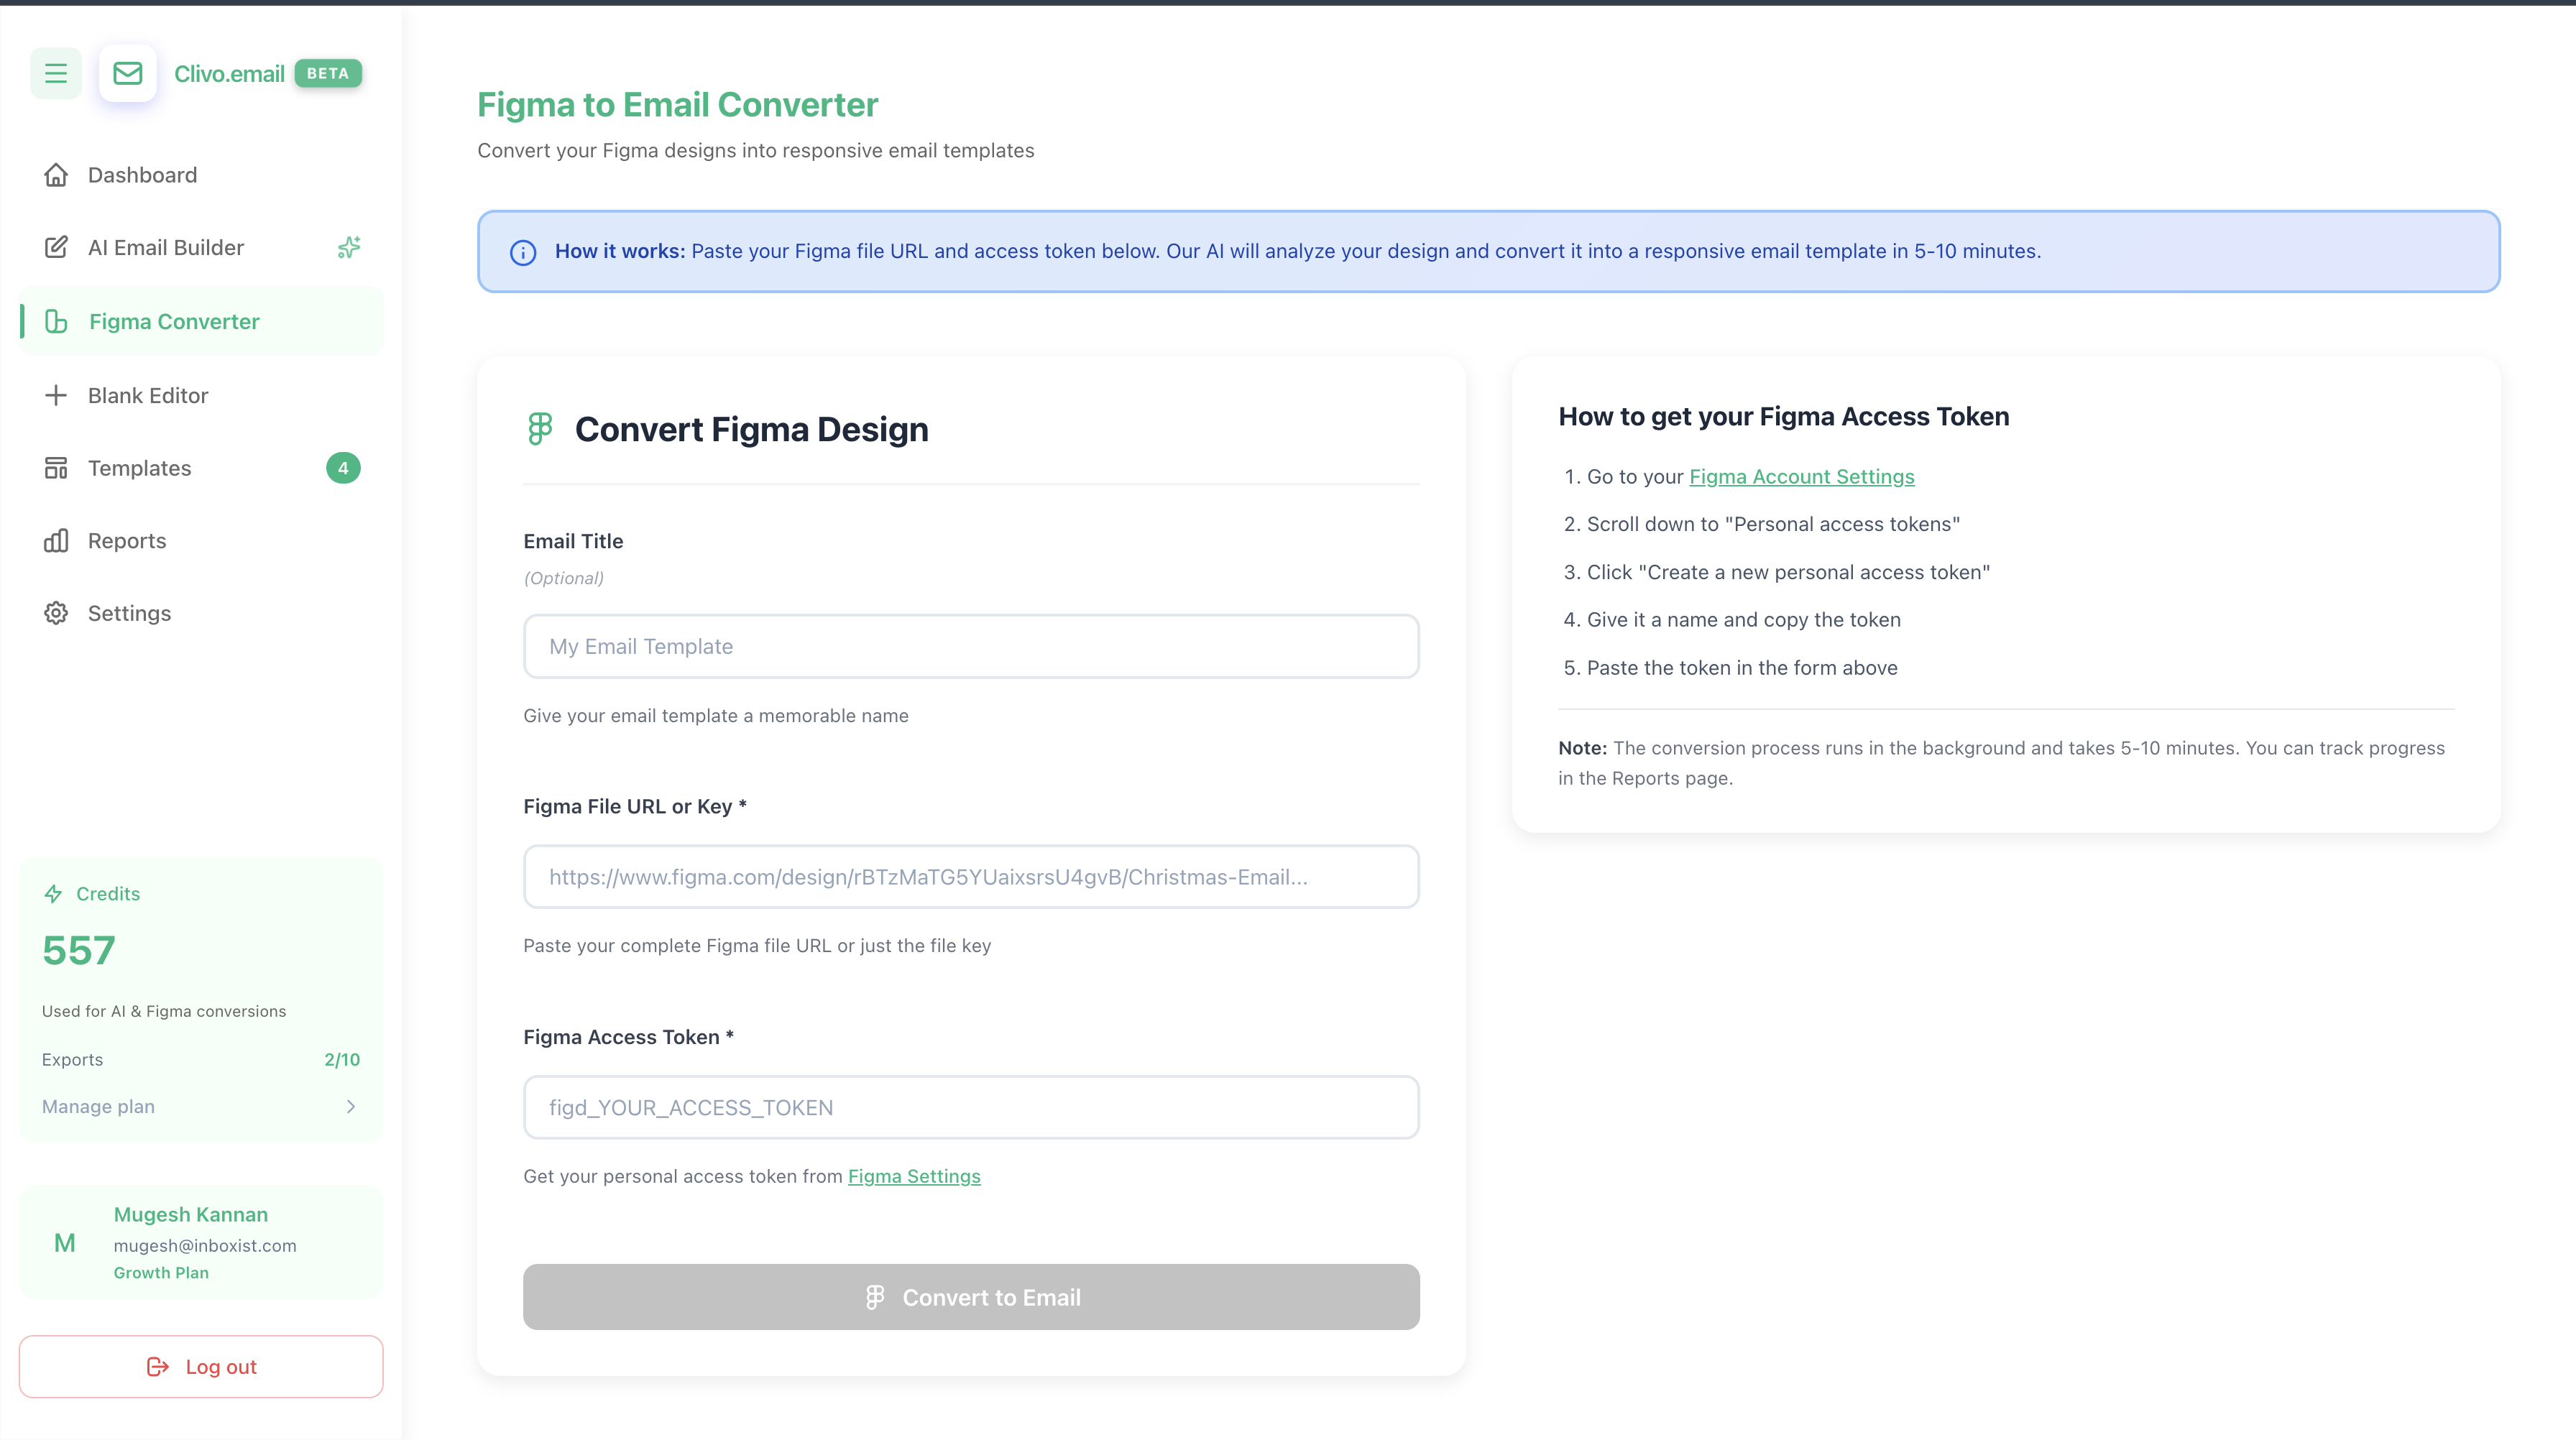
Task: Go to Blank Editor in sidebar
Action: point(148,396)
